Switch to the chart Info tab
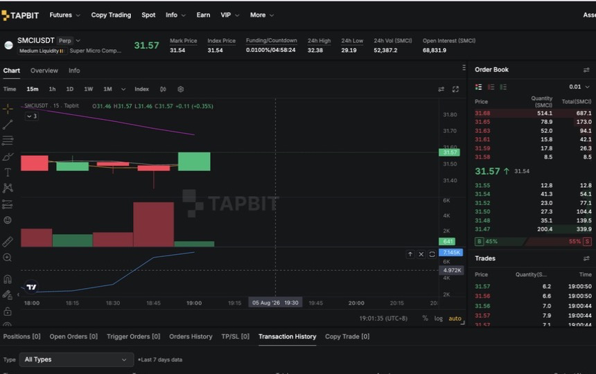This screenshot has width=596, height=374. pos(74,71)
